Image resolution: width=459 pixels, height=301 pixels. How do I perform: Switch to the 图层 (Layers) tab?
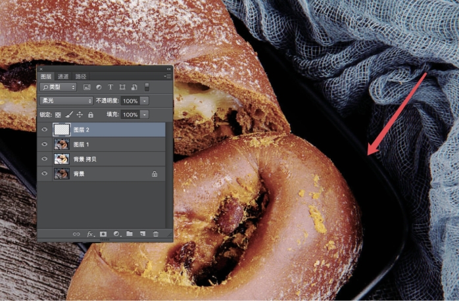point(46,77)
